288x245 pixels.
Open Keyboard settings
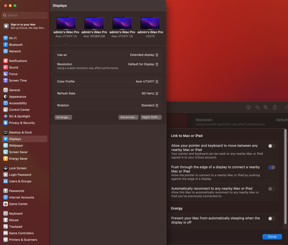24,213
